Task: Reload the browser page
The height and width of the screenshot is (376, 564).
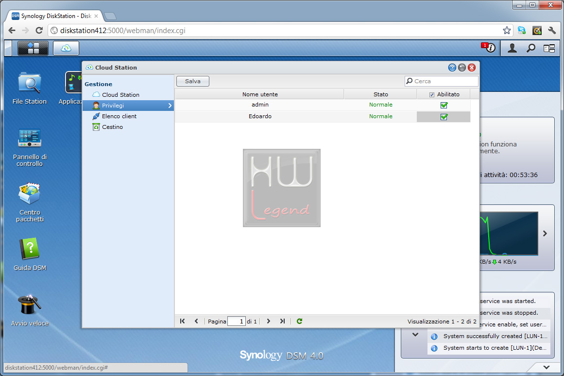Action: coord(39,30)
